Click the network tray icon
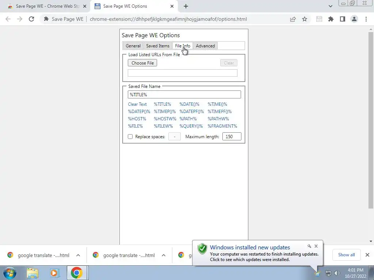The height and width of the screenshot is (280, 374). (x=328, y=273)
